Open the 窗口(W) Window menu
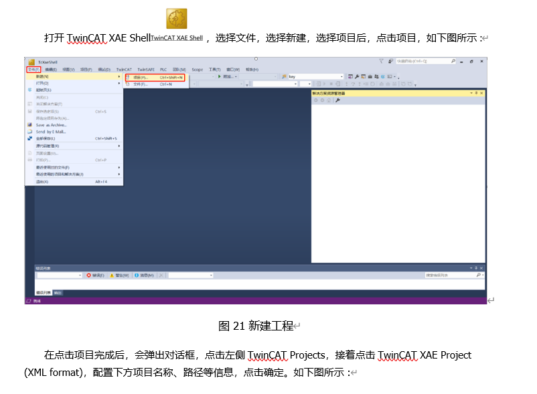Viewport: 537px width, 394px height. click(233, 70)
